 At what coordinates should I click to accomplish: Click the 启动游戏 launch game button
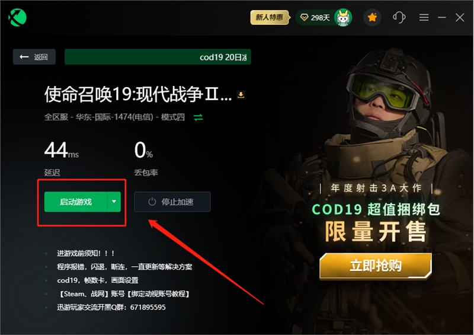click(x=76, y=202)
